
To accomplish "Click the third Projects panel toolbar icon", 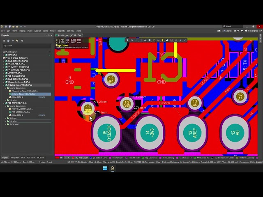I will 13,41.
